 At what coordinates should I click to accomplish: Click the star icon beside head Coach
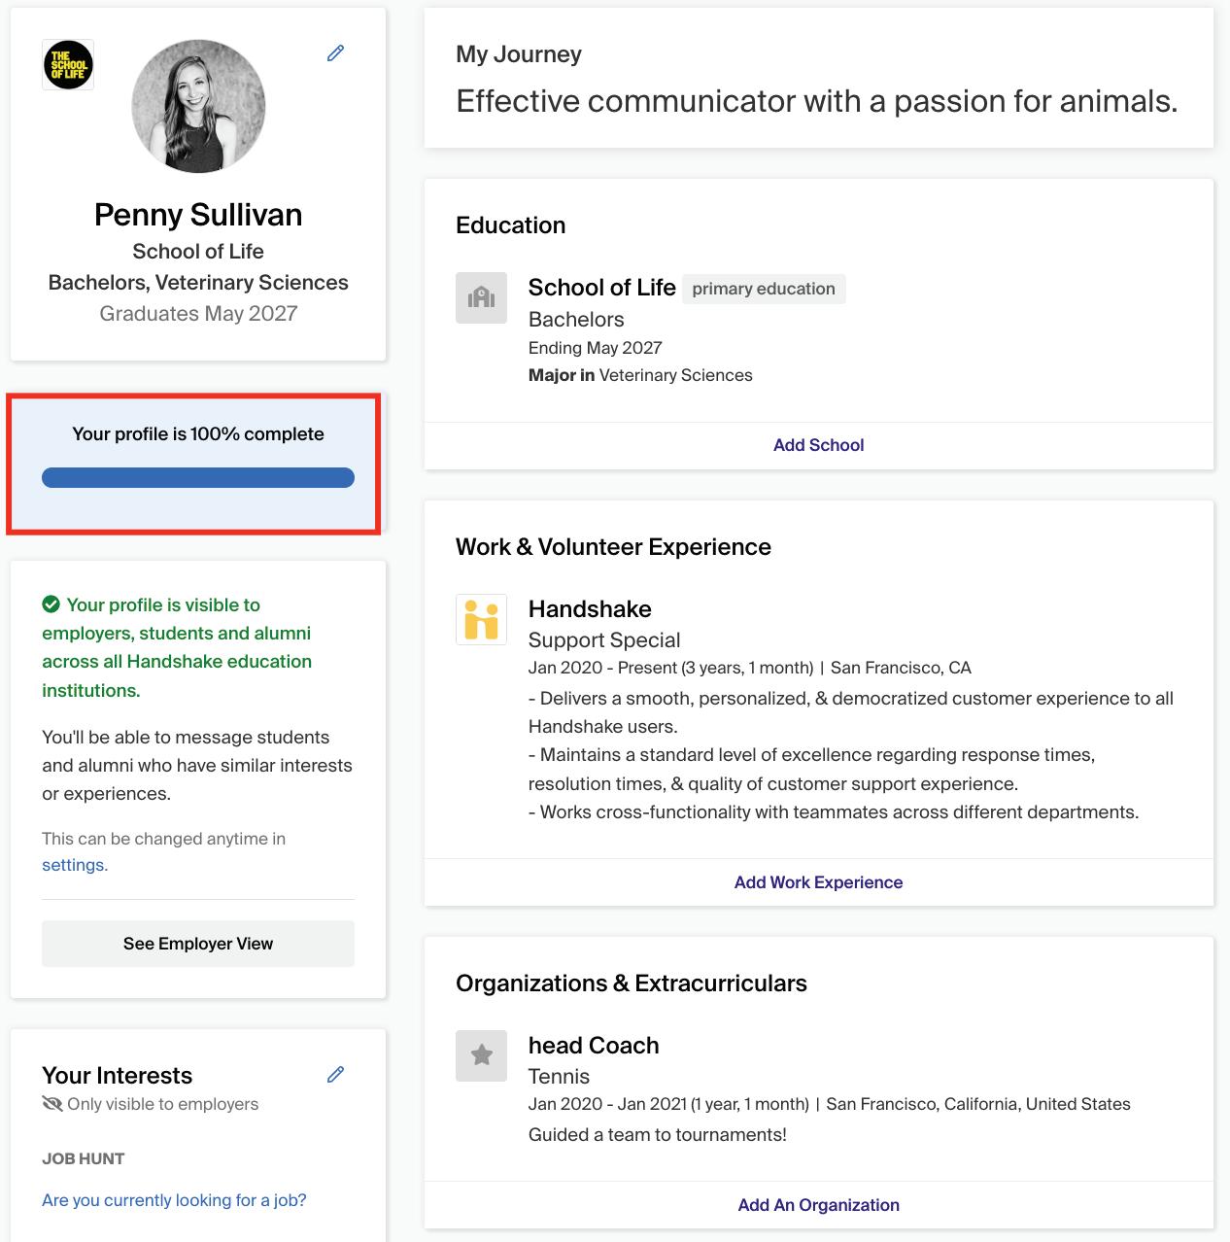coord(481,1055)
